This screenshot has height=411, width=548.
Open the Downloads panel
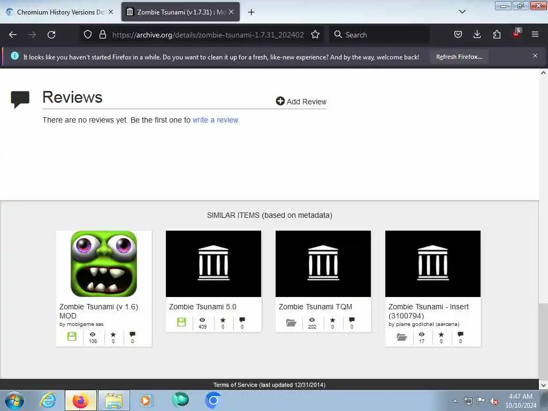pos(477,34)
